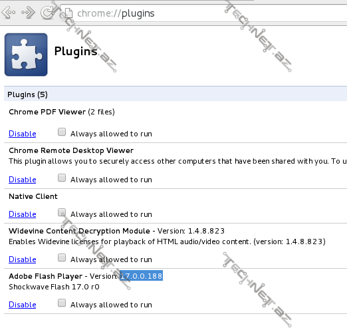Click the blue puzzle piece Plugins icon

point(26,55)
